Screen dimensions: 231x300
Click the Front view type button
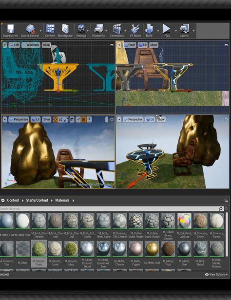[x=129, y=45]
